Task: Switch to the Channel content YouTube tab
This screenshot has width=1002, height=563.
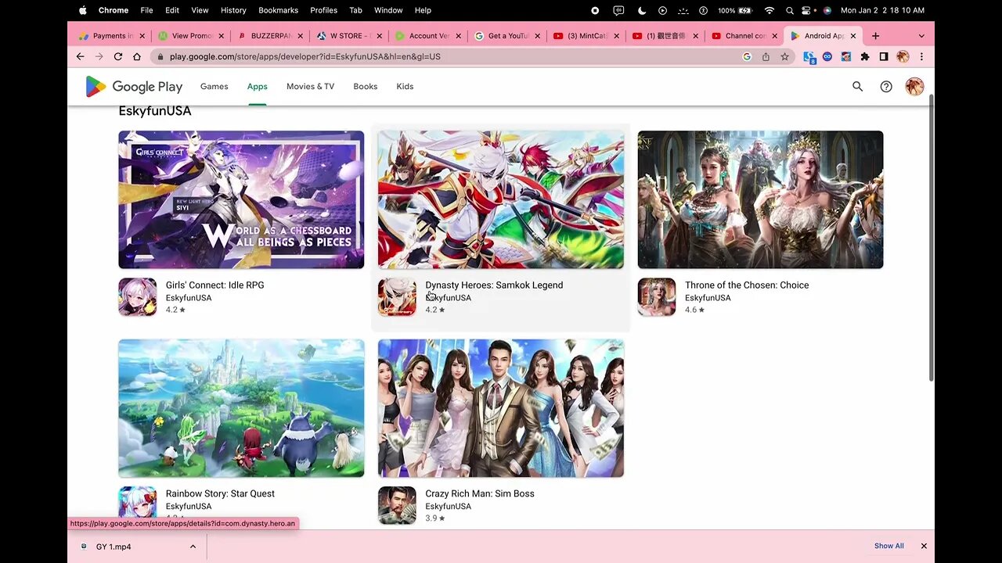Action: (744, 35)
